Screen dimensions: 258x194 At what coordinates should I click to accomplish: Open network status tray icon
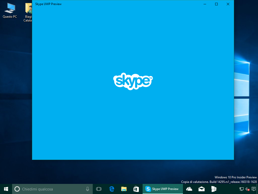point(241,189)
